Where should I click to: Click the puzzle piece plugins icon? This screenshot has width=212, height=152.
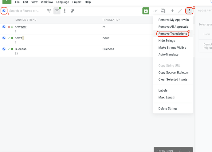73,11
